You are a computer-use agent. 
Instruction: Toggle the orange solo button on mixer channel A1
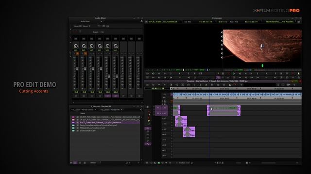point(78,54)
